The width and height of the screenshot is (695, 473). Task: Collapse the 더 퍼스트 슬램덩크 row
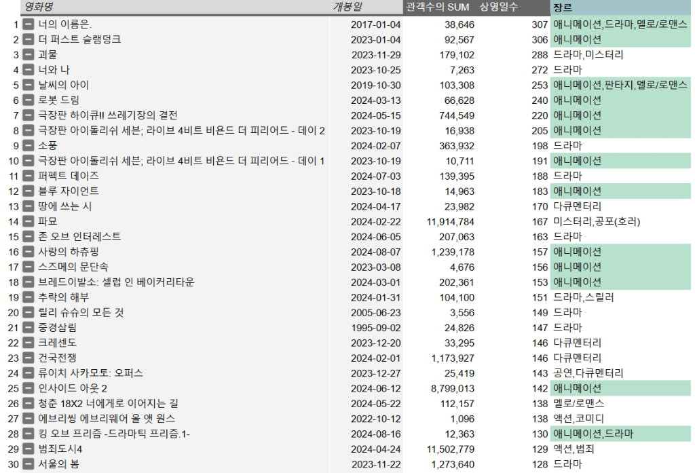tap(28, 39)
